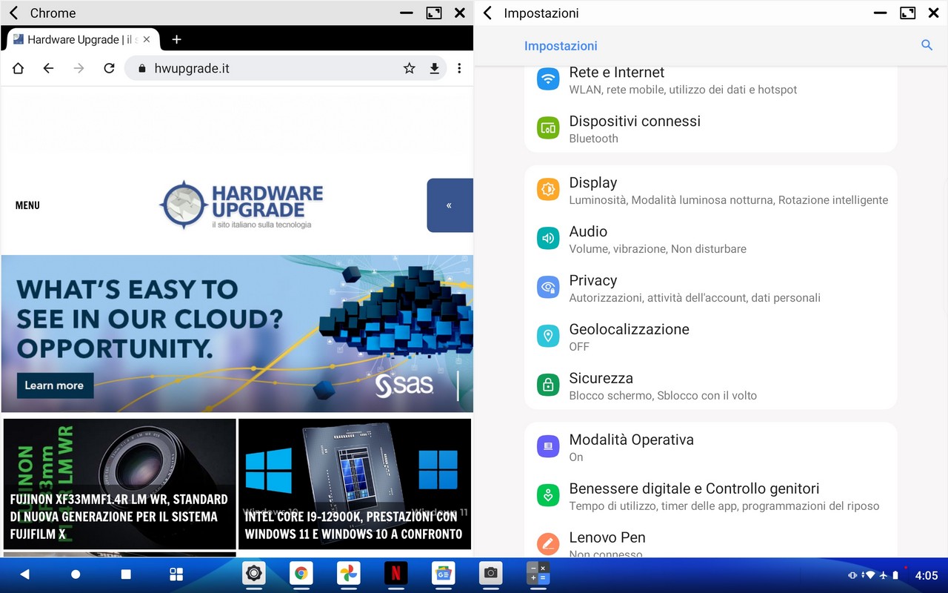Reload the hwupgrade.it page
The width and height of the screenshot is (948, 593).
109,68
